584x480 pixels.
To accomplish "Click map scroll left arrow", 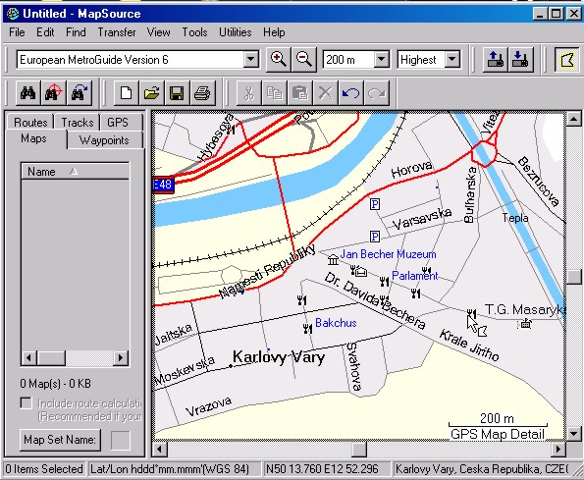I will pyautogui.click(x=160, y=450).
